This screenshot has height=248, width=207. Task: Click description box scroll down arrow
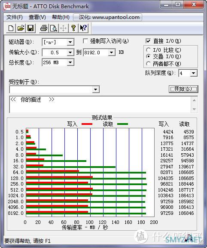[x=194, y=109]
